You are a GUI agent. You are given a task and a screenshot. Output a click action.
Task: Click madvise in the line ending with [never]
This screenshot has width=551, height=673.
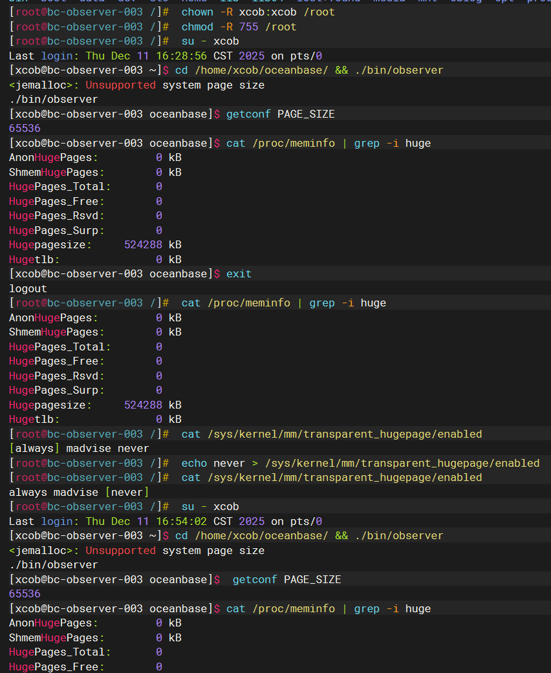click(76, 492)
